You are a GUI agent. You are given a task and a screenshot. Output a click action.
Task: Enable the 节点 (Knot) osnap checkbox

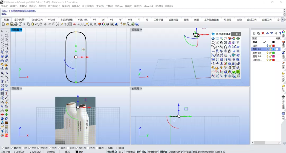click(x=88, y=148)
